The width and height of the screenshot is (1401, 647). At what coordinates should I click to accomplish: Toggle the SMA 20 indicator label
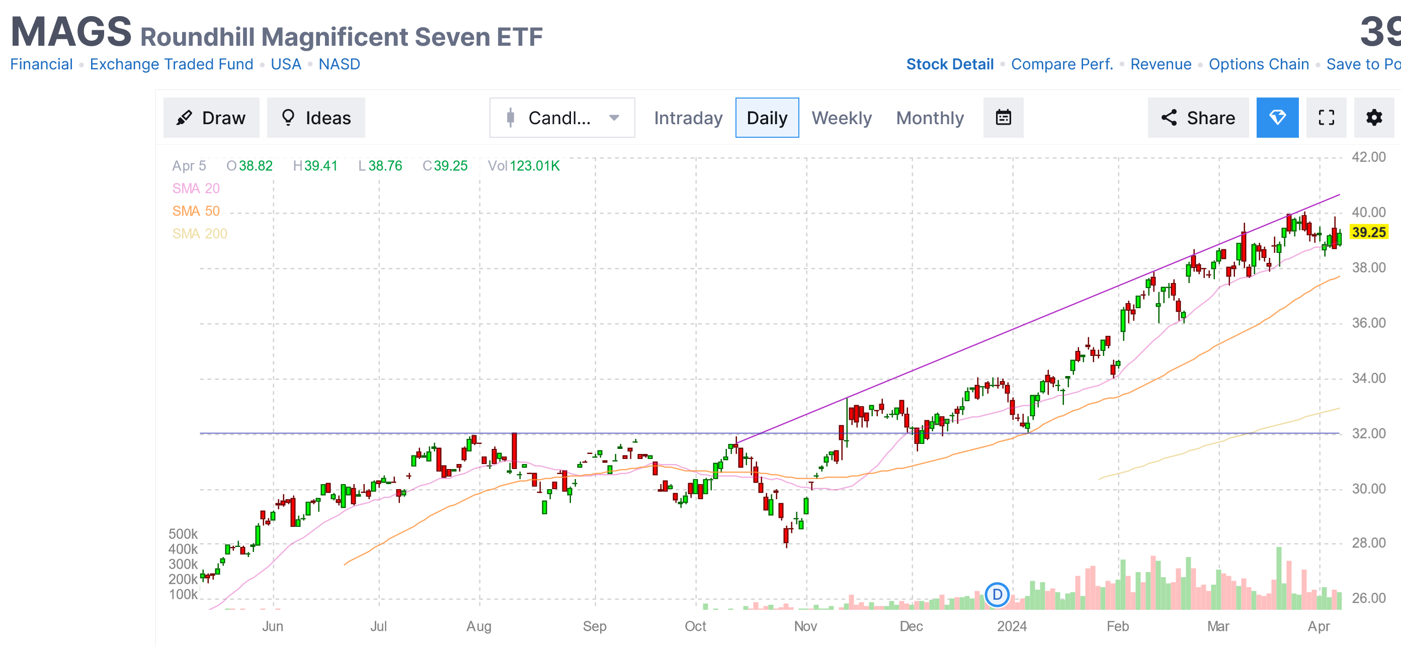[x=196, y=188]
